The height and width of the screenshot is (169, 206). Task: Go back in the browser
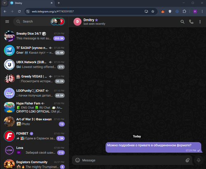tap(5, 11)
